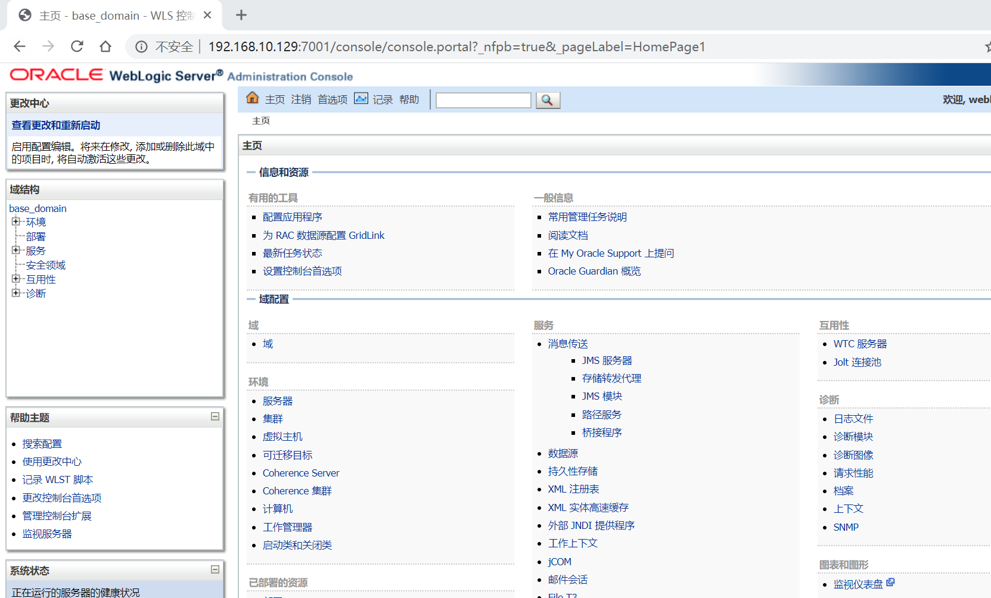Open 数据源 link under 服务
The image size is (991, 598).
pos(563,453)
